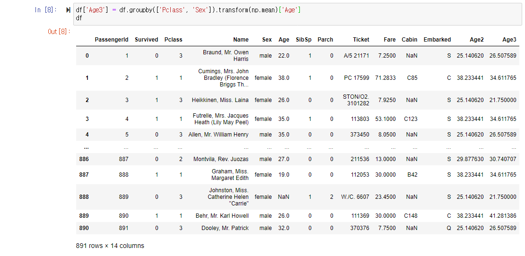
Task: Click the Ticket column header
Action: tap(361, 39)
